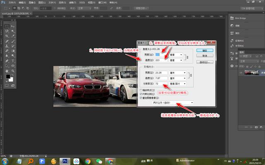Select the Zoom tool in toolbox
This screenshot has height=165, width=265.
click(x=13, y=71)
